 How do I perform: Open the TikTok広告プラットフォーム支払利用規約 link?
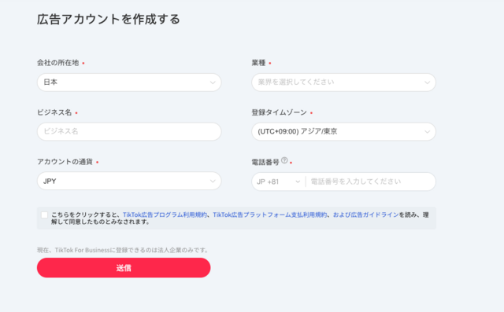270,215
